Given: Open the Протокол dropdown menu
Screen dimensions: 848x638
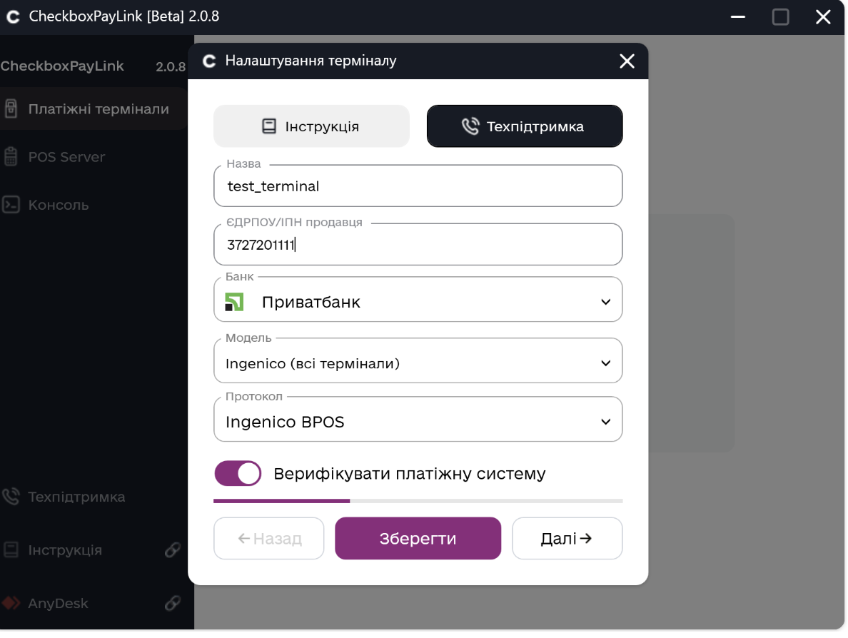Looking at the screenshot, I should [x=605, y=422].
